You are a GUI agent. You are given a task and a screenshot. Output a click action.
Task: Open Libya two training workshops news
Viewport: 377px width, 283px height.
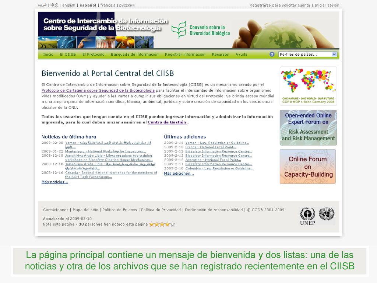(x=109, y=158)
